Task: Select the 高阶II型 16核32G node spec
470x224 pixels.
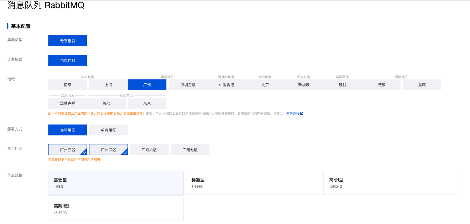Action: click(116, 209)
